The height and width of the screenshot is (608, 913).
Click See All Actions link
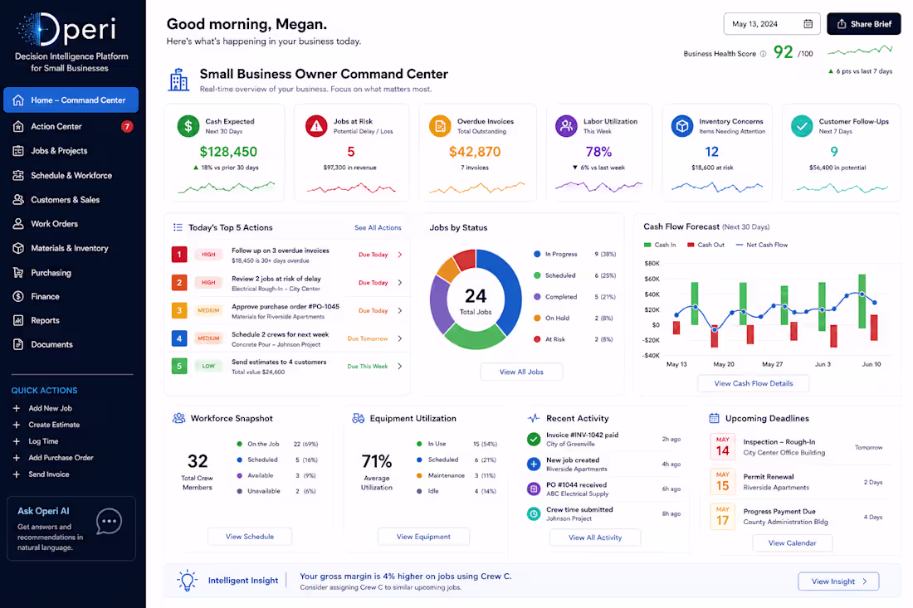tap(378, 228)
